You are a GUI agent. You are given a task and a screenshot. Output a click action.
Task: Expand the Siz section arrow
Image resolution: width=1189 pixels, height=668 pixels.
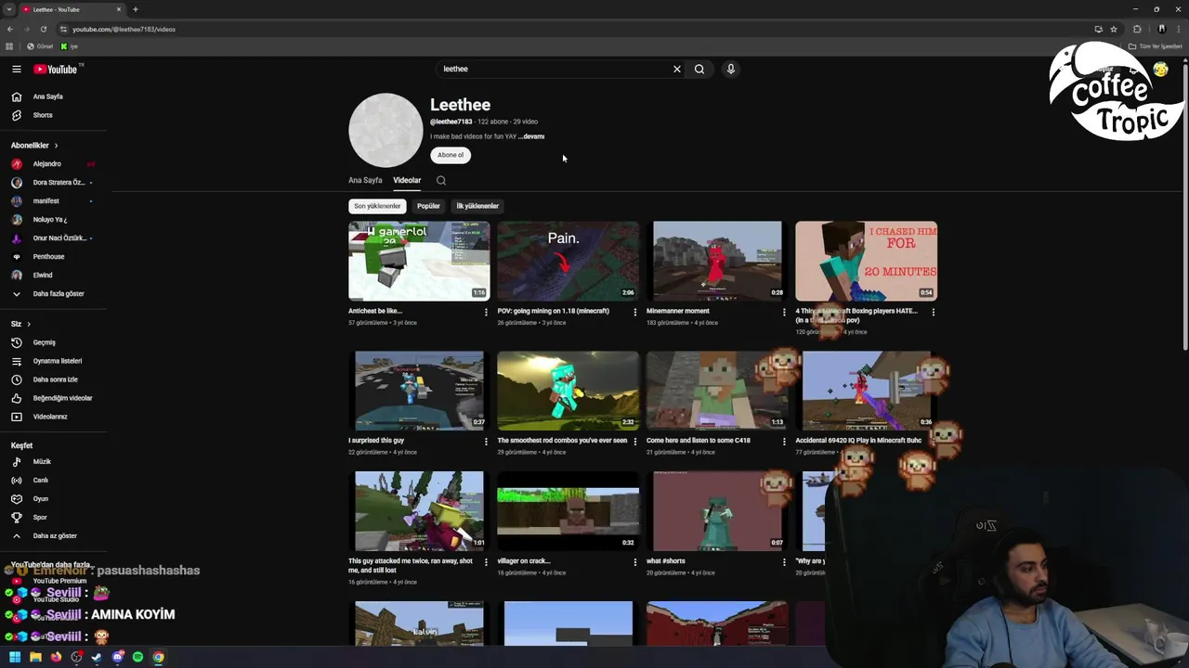tap(29, 324)
